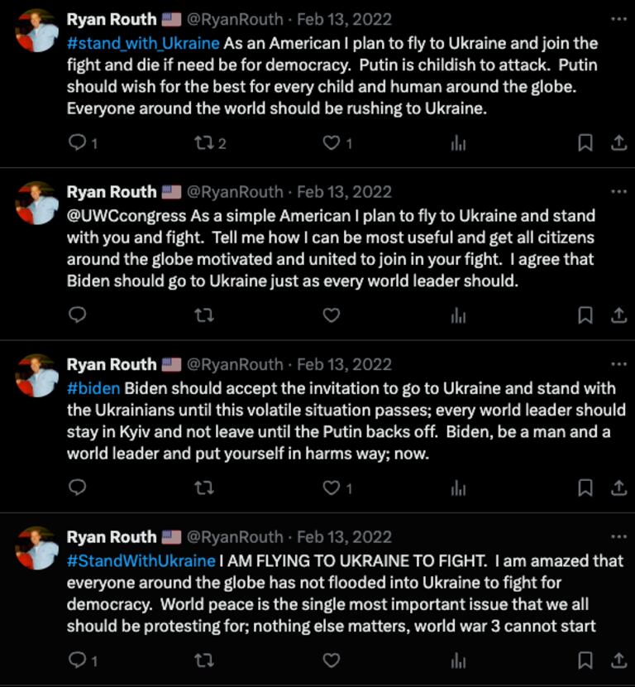635x687 pixels.
Task: Like the #StandWithUkraine tweet
Action: tap(331, 660)
